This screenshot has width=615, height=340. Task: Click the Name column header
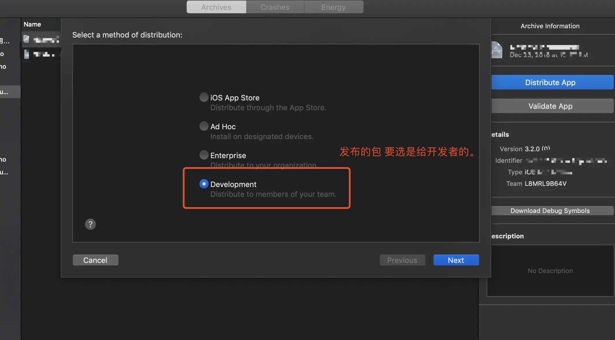[32, 25]
